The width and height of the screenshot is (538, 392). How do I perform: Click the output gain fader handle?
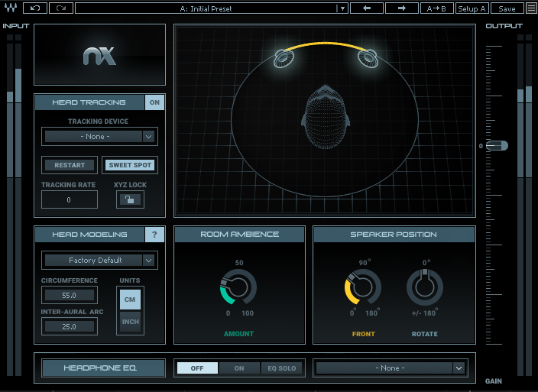click(x=497, y=146)
